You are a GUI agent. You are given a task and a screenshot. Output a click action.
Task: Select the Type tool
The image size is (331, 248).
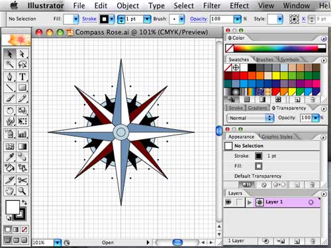tap(23, 77)
